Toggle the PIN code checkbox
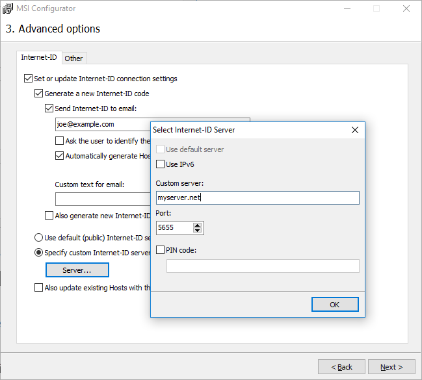This screenshot has height=380, width=422. point(161,250)
